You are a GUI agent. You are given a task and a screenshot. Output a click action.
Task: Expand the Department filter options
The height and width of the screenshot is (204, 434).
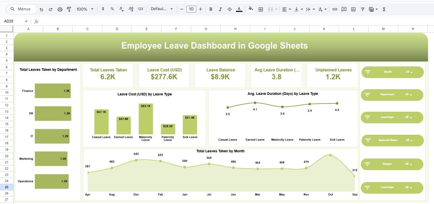(x=411, y=95)
